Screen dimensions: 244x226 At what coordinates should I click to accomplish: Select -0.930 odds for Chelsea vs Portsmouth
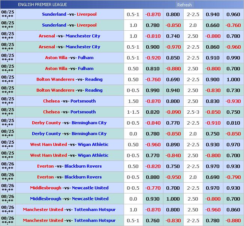point(233,101)
